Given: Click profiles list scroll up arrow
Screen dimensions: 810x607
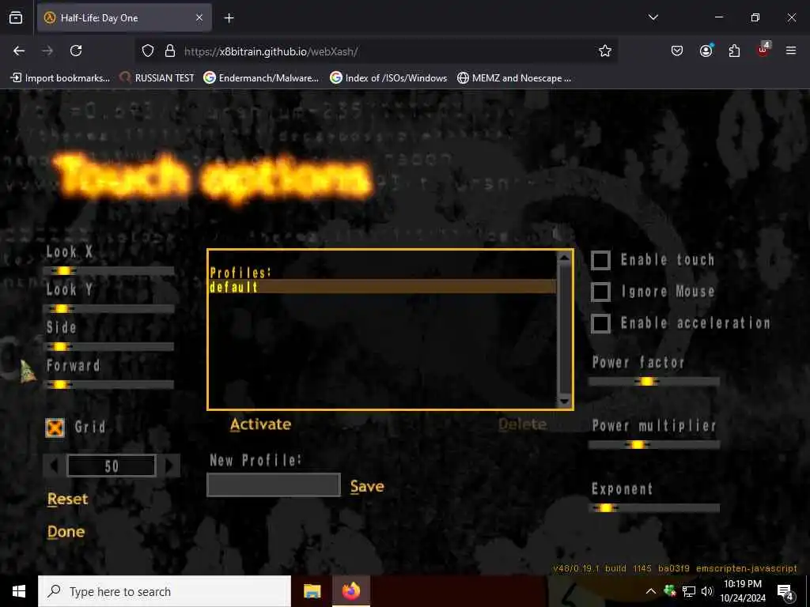Looking at the screenshot, I should coord(564,258).
